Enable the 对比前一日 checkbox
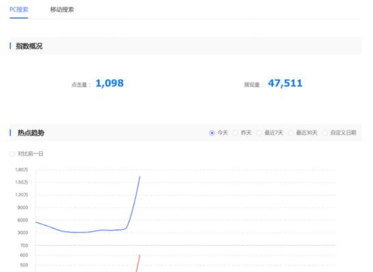This screenshot has height=272, width=373. point(12,154)
